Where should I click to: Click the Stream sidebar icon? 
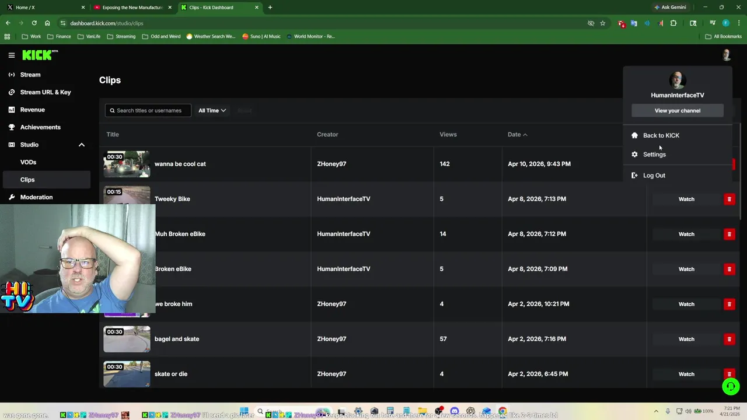click(x=12, y=75)
